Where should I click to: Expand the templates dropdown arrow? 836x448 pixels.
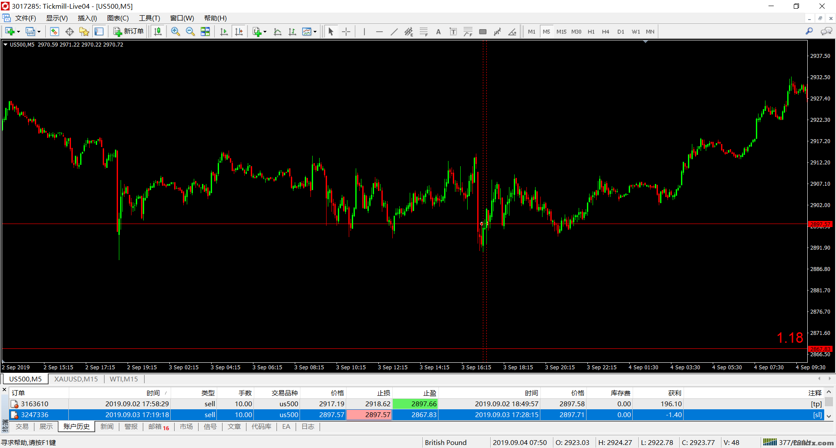[315, 32]
